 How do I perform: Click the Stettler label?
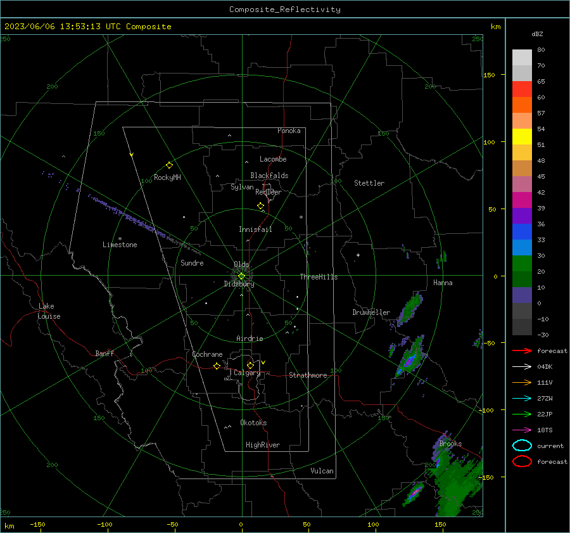(369, 183)
